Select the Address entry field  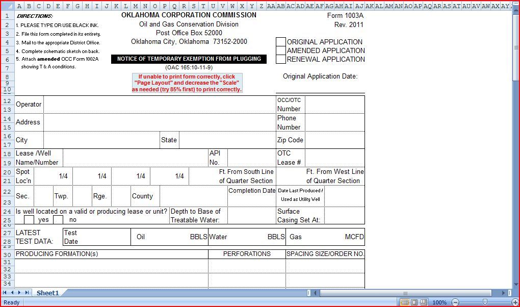pos(160,122)
